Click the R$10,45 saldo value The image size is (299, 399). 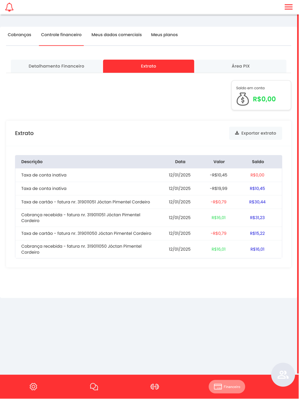257,189
